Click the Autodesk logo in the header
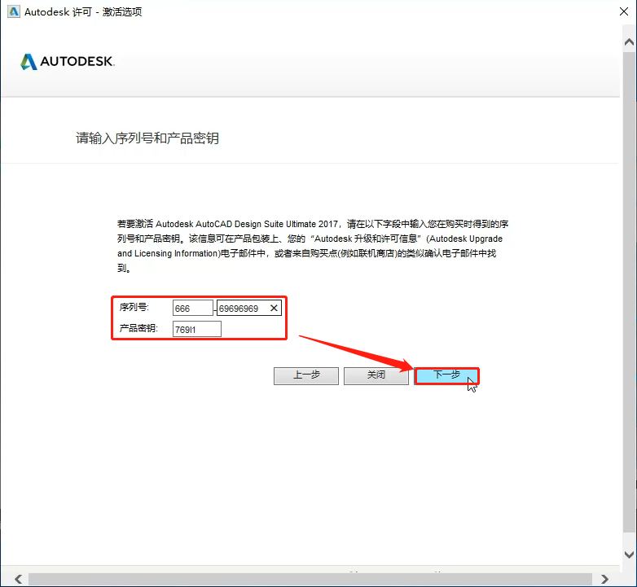The image size is (637, 587). pos(68,61)
